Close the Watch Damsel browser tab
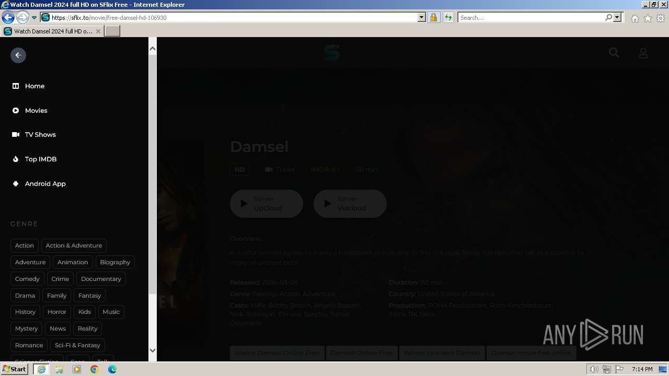Viewport: 669px width, 376px height. tap(98, 31)
